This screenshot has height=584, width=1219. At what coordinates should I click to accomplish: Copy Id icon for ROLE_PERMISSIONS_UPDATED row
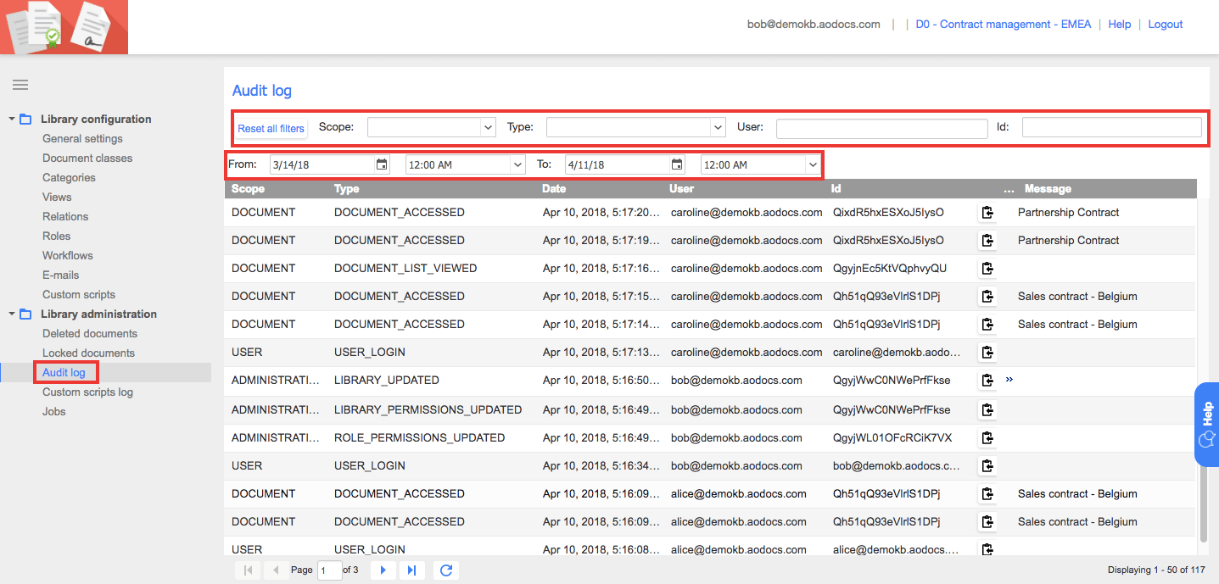pos(987,438)
